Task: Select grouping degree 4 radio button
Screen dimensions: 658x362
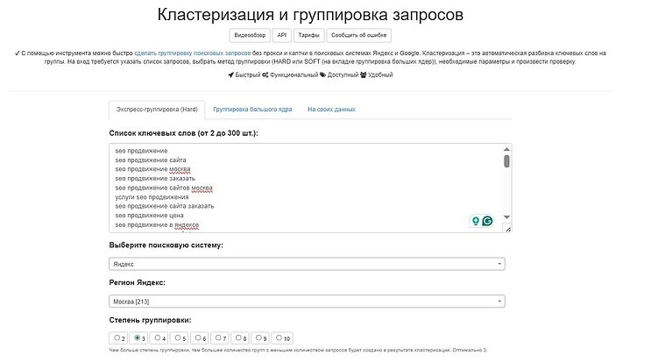Action: [x=158, y=337]
